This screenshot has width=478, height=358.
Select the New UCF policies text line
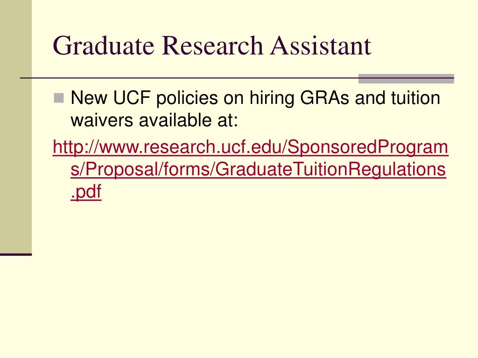point(255,98)
